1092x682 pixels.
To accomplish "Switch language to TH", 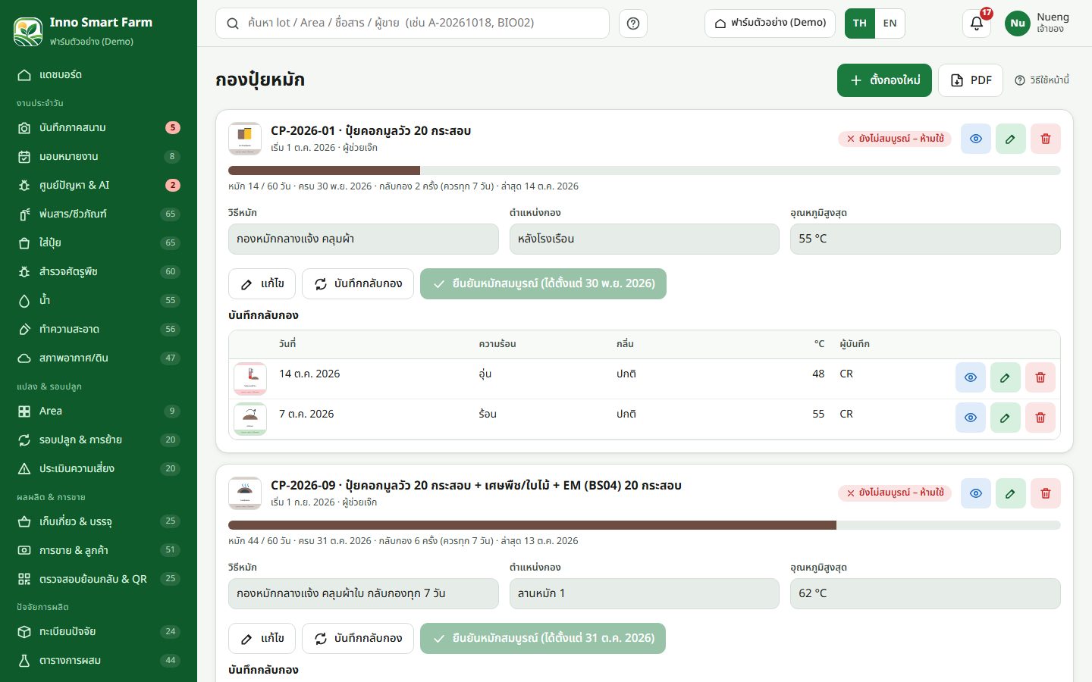I will click(860, 23).
